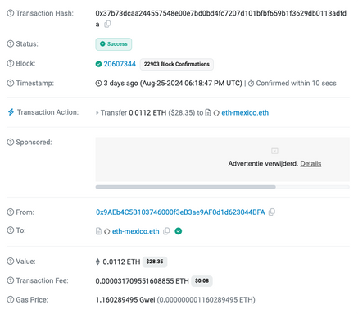Click the green verified checkmark after To address
This screenshot has height=314, width=358.
[x=179, y=231]
